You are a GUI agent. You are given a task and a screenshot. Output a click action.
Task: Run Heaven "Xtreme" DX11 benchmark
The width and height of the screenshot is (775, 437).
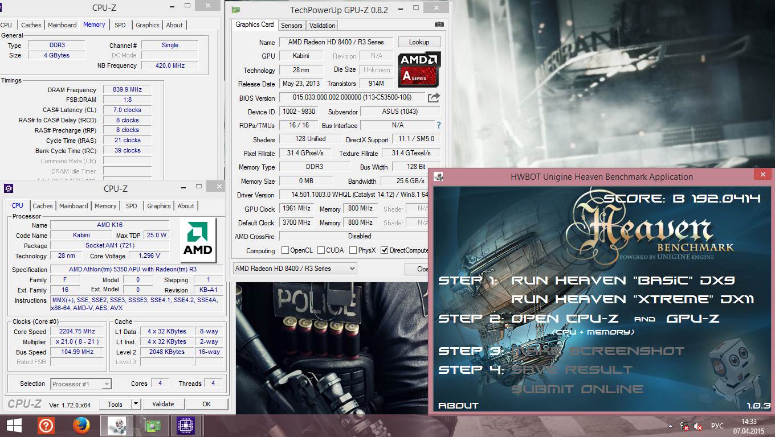pyautogui.click(x=633, y=299)
